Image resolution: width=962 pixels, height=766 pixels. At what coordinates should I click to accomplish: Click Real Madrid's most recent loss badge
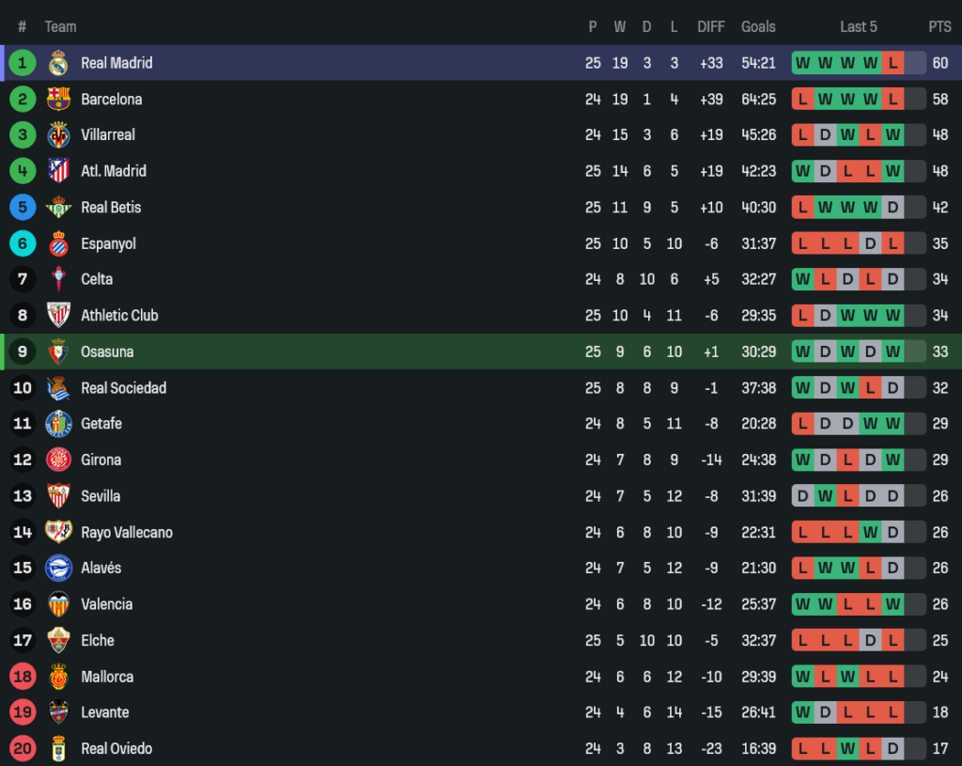pyautogui.click(x=892, y=63)
